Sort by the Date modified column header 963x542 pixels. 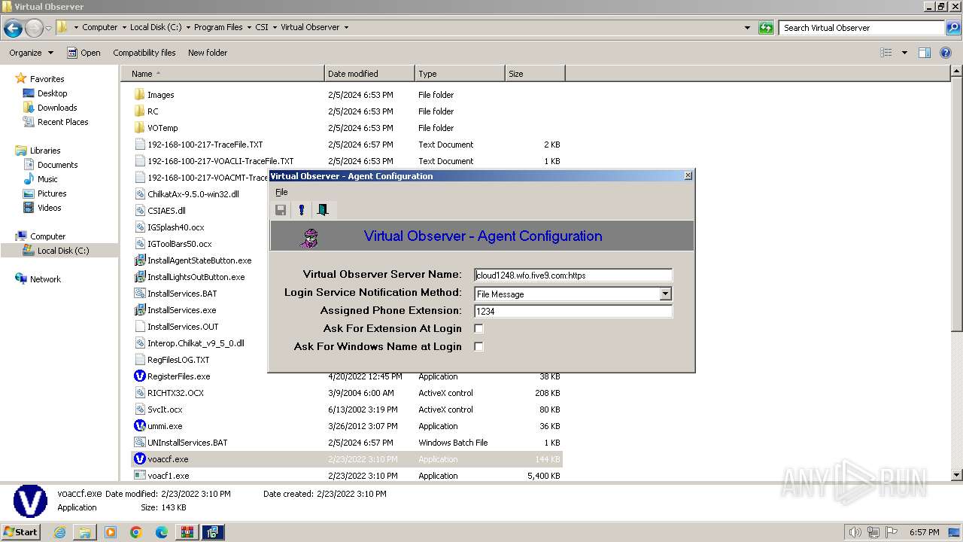(x=369, y=74)
